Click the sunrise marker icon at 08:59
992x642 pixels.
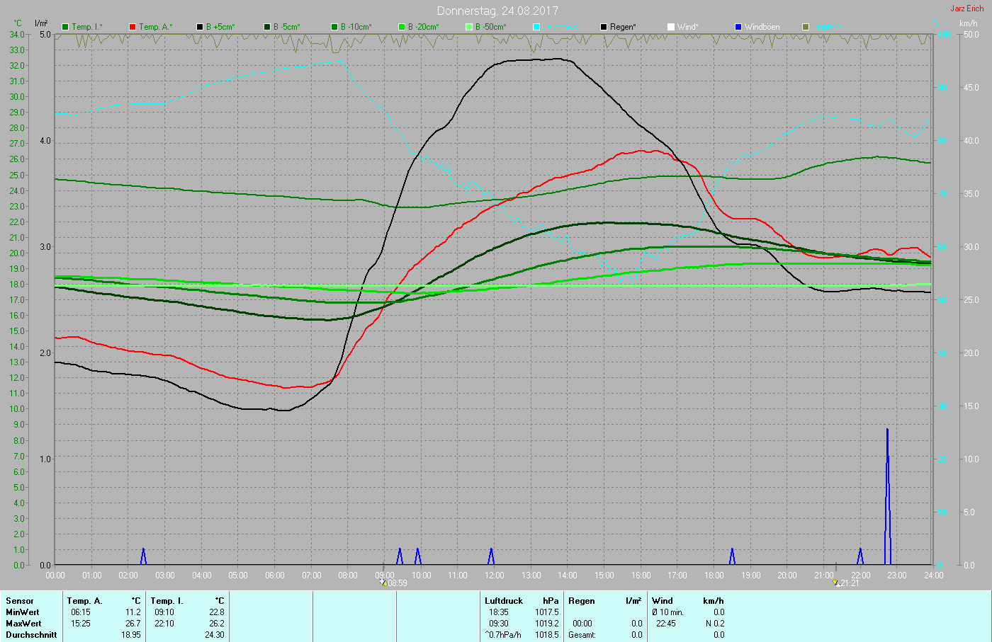click(383, 583)
